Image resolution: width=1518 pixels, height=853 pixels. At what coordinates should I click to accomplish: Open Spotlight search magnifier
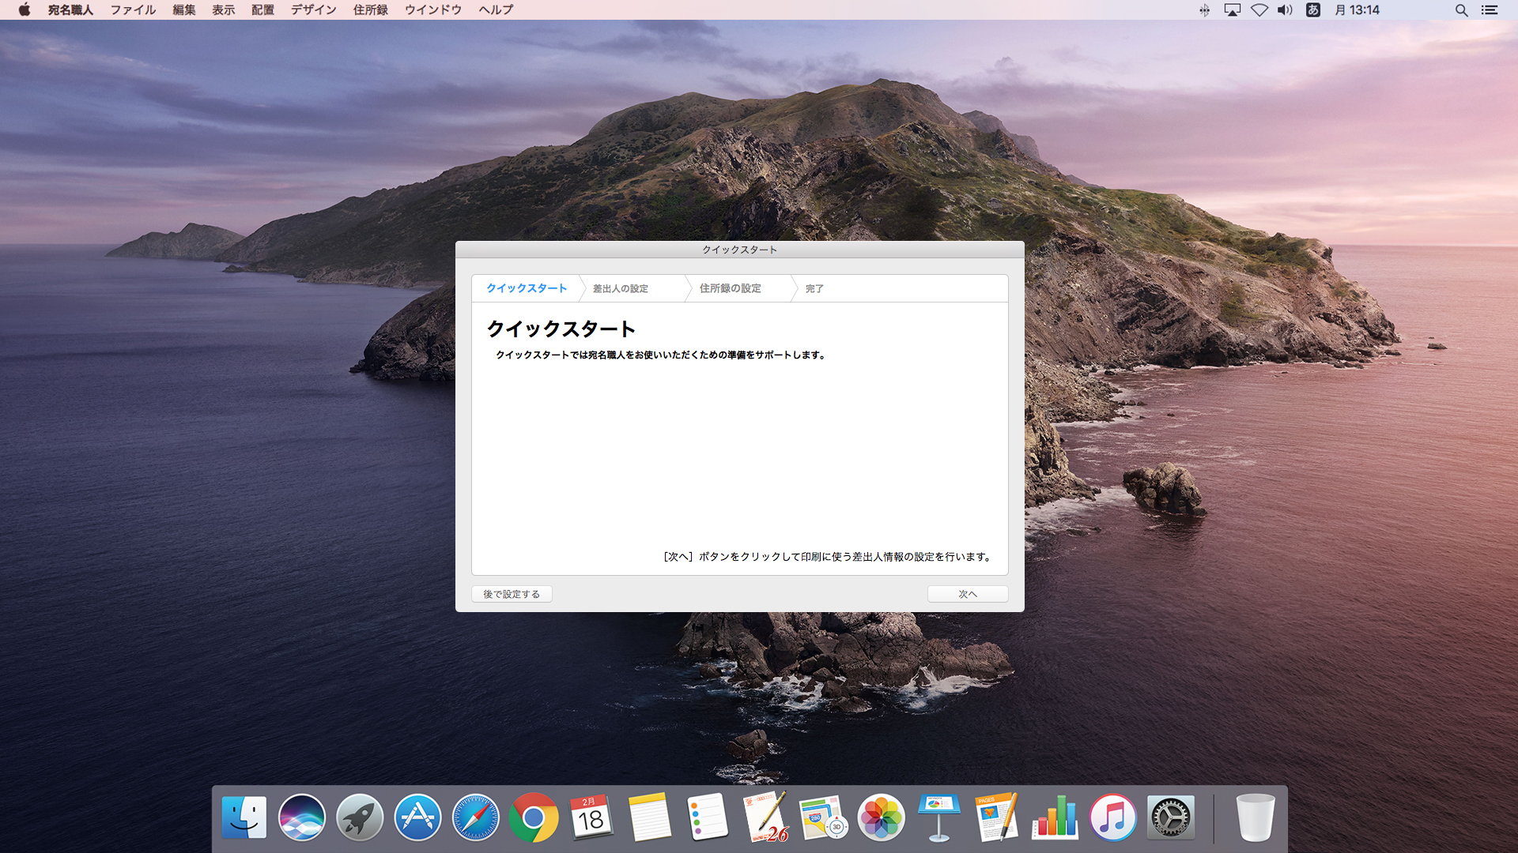pyautogui.click(x=1461, y=9)
